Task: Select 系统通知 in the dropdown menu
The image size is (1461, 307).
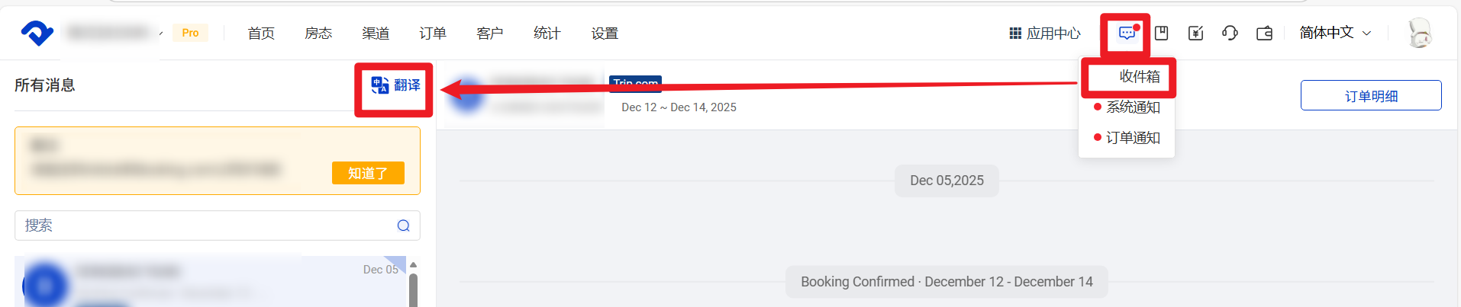Action: (1133, 107)
